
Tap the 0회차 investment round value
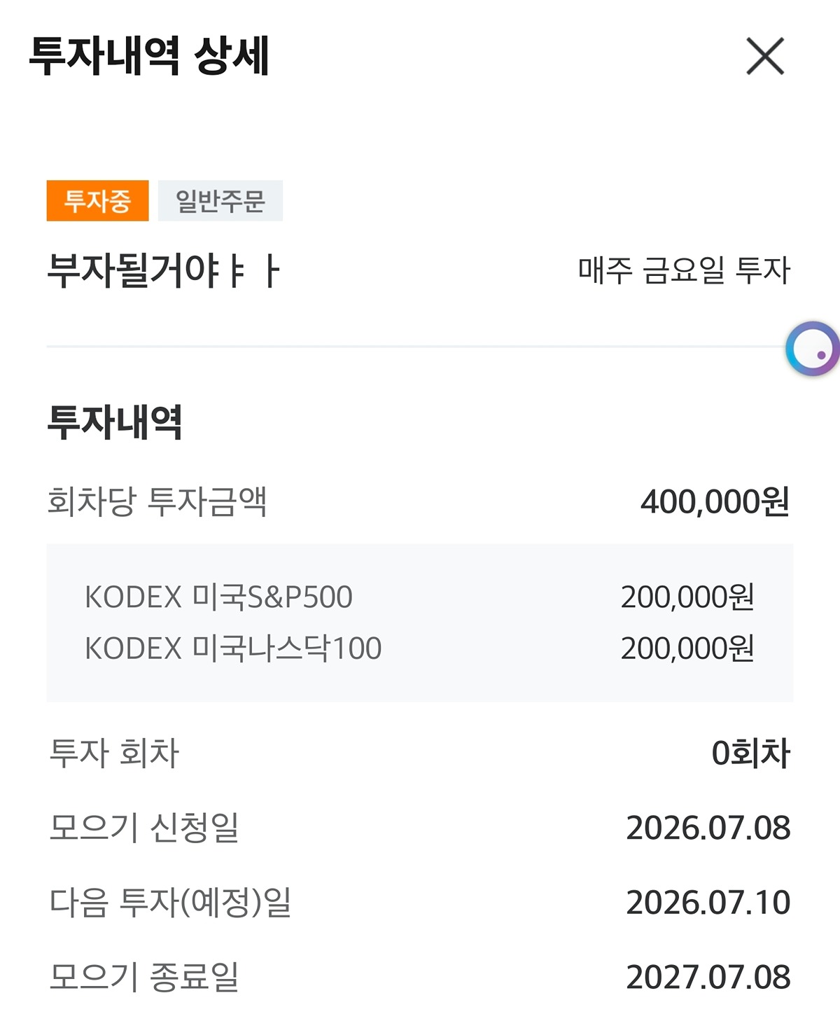[x=751, y=753]
